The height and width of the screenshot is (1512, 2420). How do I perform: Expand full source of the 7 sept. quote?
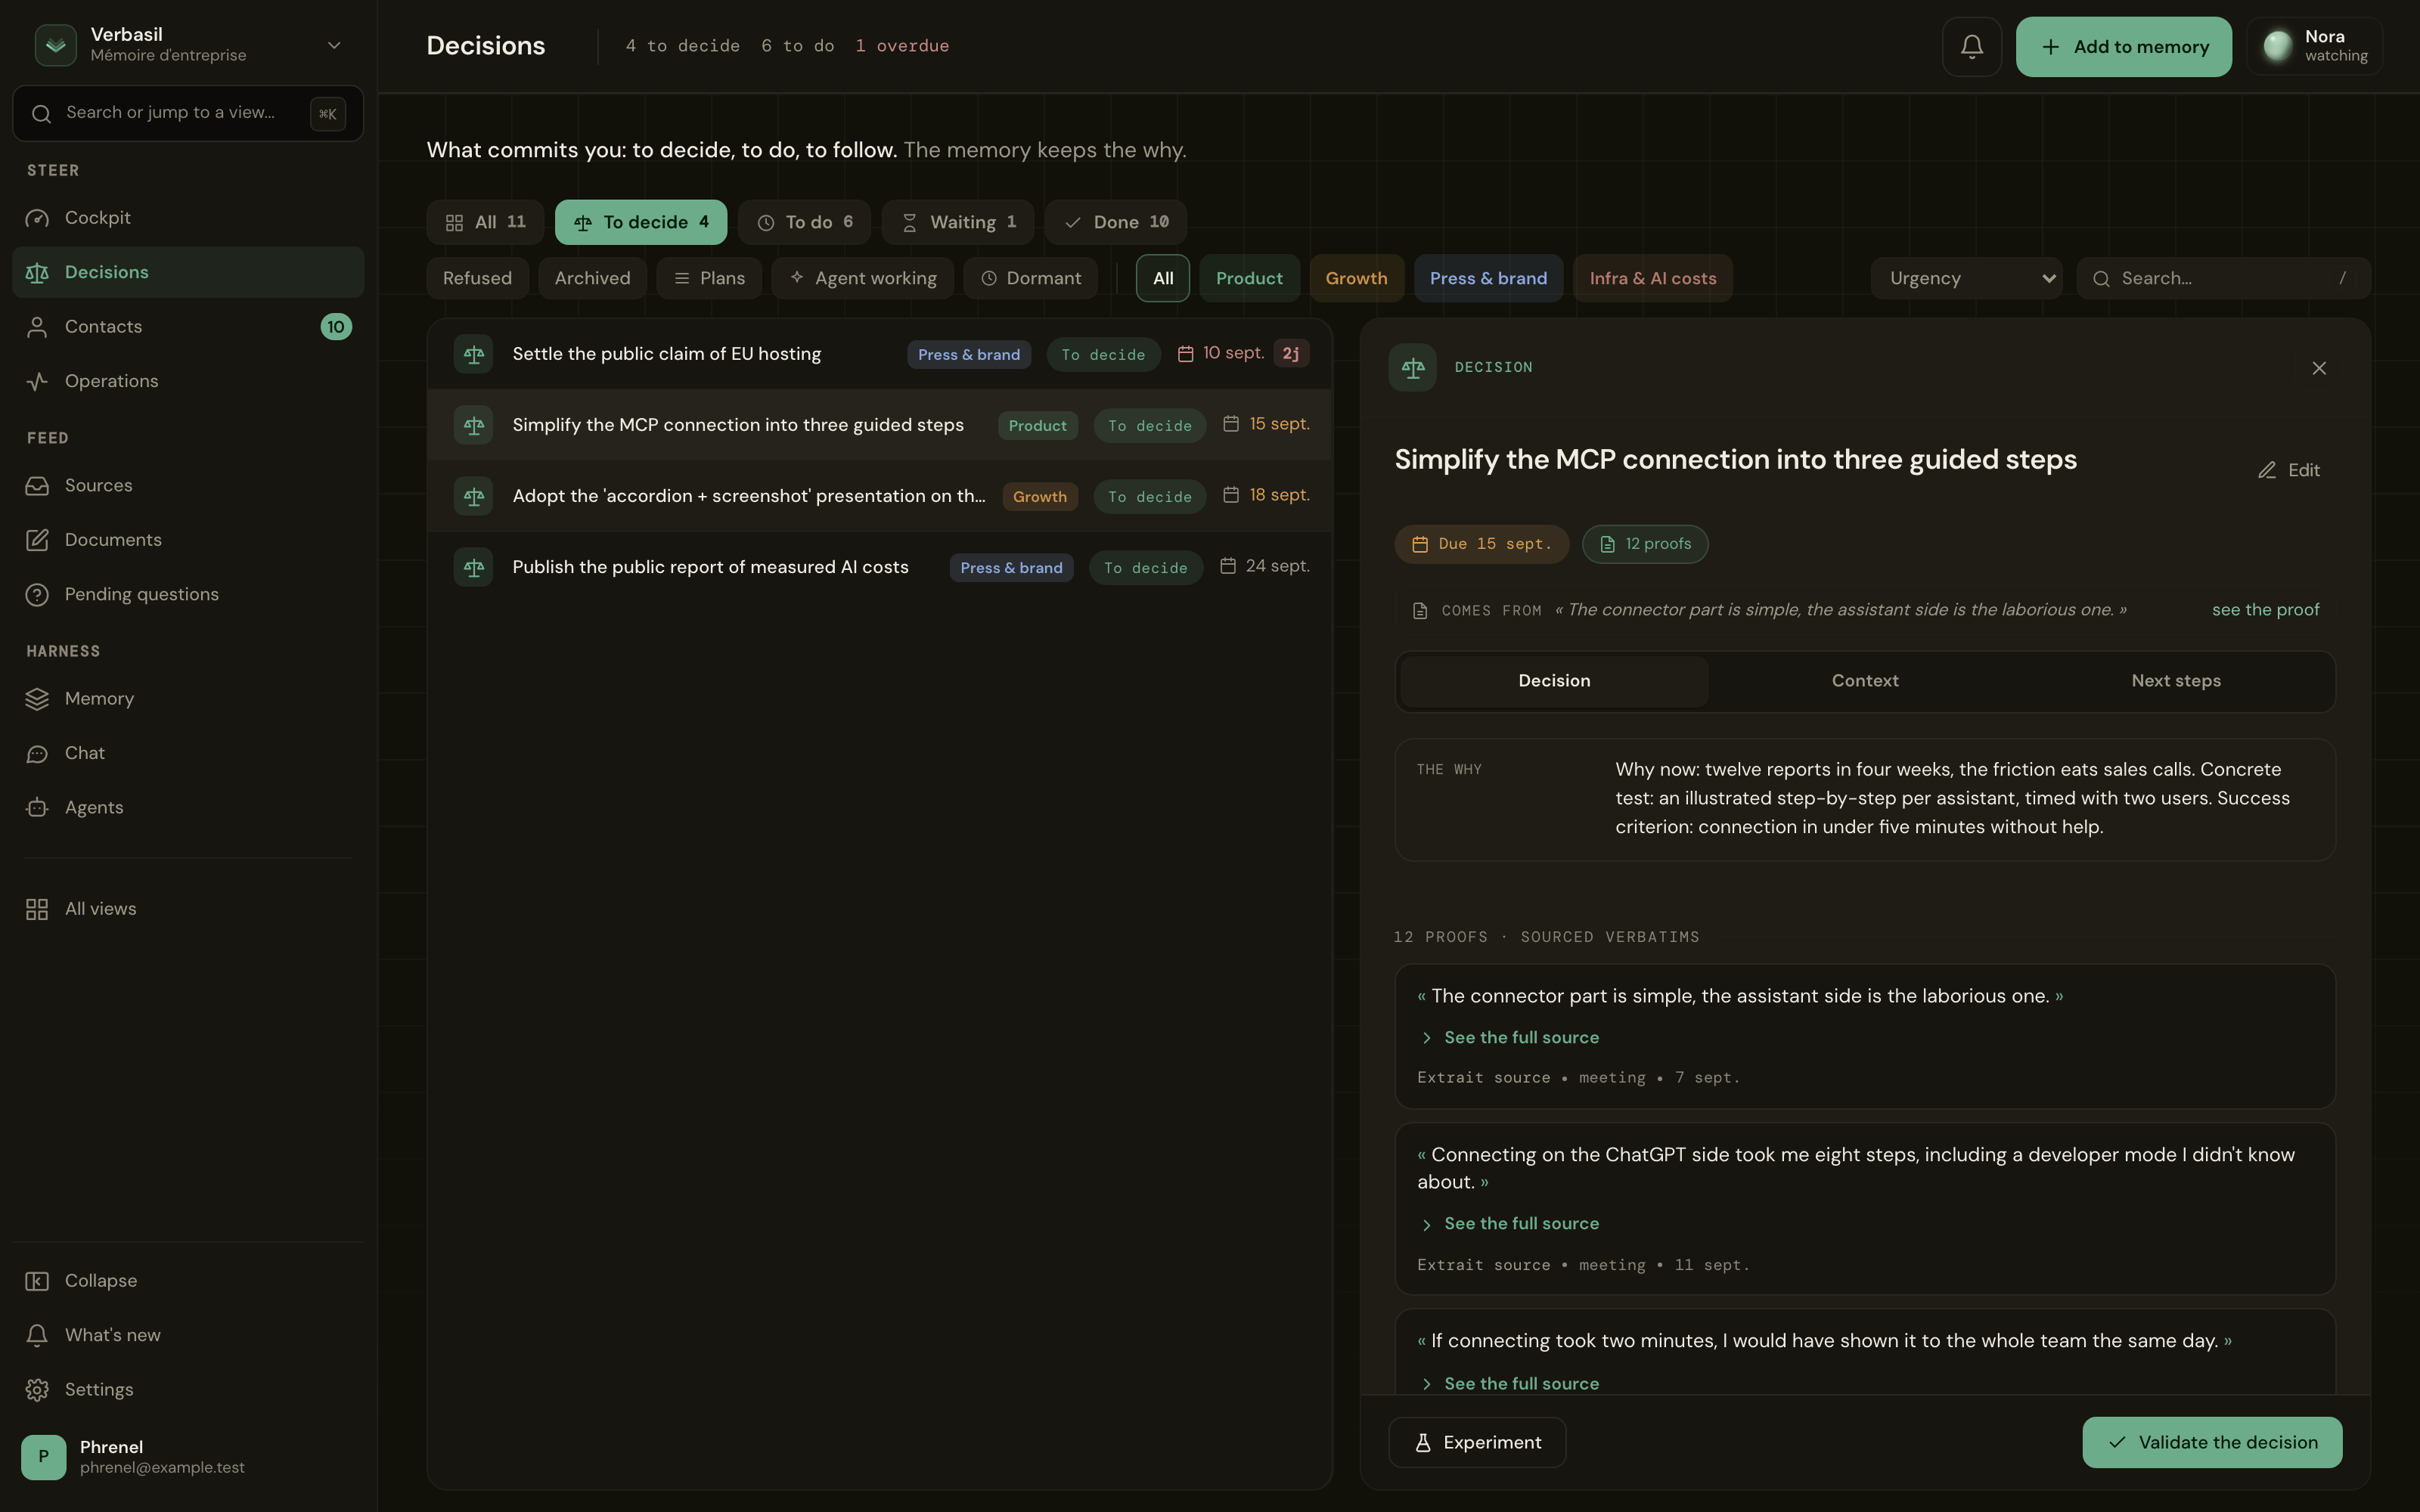coord(1510,1038)
